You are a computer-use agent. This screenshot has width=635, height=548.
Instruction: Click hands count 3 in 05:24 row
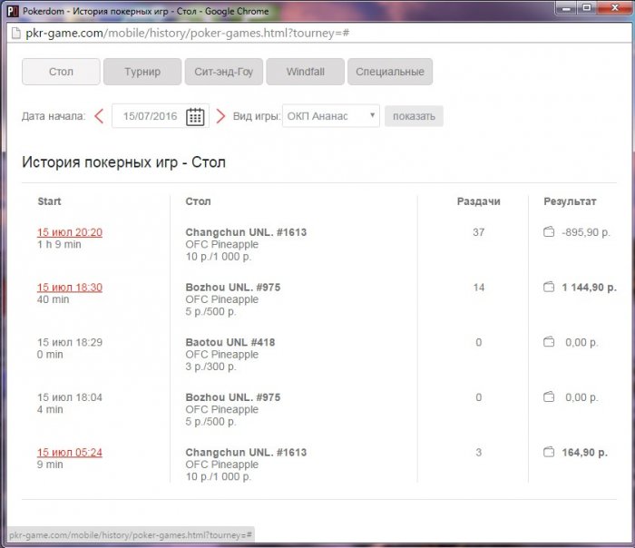[479, 452]
